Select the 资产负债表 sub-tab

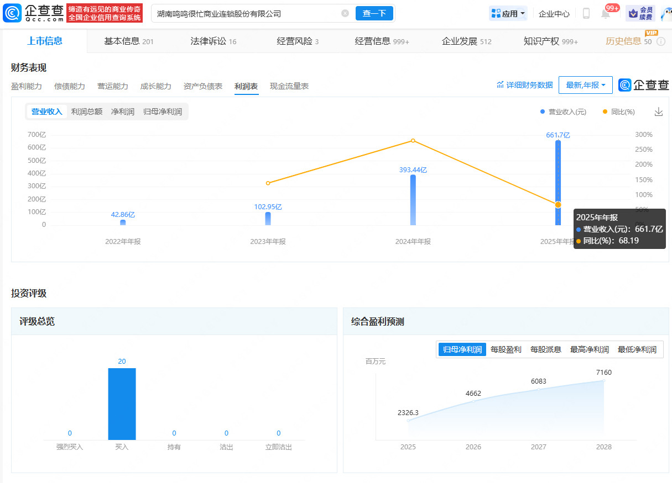[203, 86]
